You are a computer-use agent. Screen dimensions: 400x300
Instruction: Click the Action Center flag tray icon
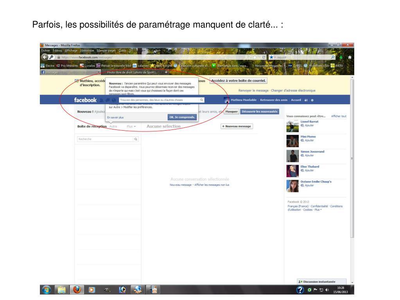[x=315, y=290]
